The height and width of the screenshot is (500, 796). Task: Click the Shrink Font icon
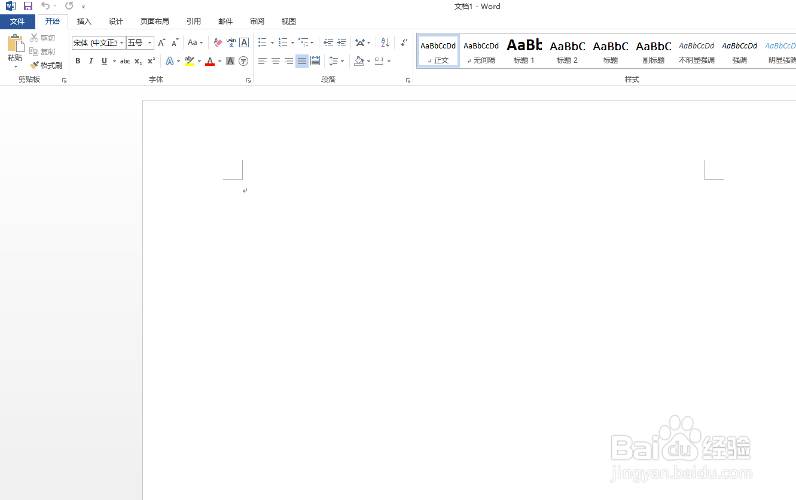coord(175,43)
